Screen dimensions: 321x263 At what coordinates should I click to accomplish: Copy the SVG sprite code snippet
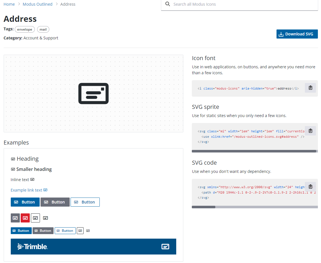[x=310, y=131]
